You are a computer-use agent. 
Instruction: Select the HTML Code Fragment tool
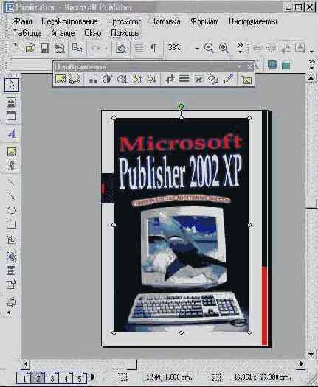[11, 285]
